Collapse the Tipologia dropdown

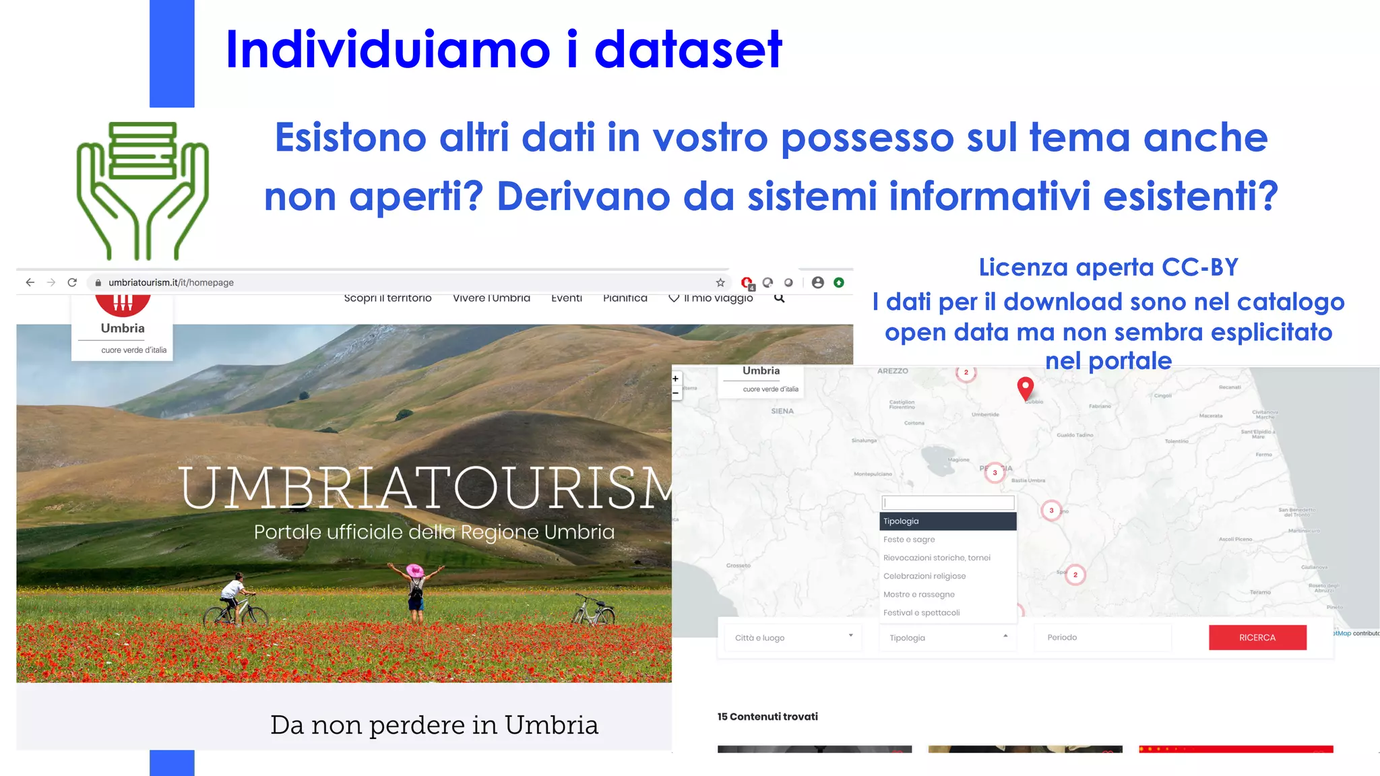pyautogui.click(x=947, y=637)
